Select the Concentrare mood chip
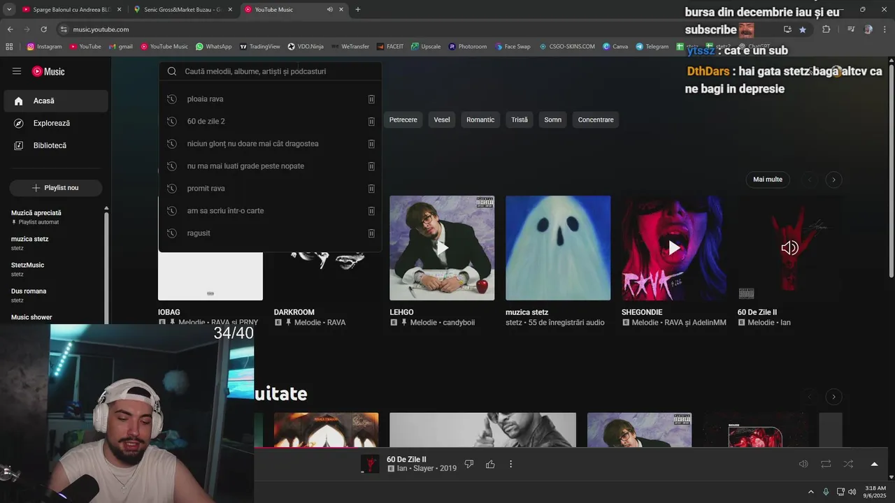 click(596, 120)
